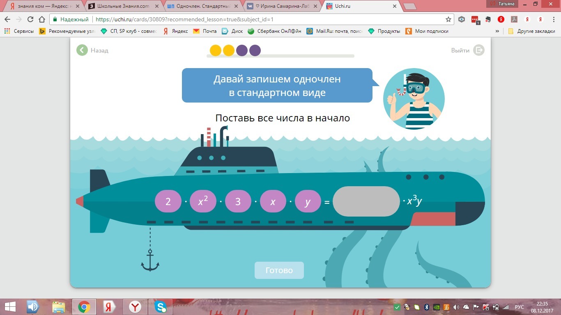Click the Выйти exit icon
This screenshot has height=315, width=561.
click(x=478, y=50)
